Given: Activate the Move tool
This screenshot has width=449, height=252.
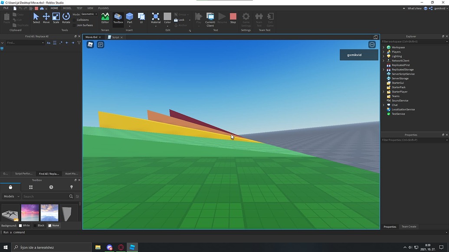Looking at the screenshot, I should [46, 18].
